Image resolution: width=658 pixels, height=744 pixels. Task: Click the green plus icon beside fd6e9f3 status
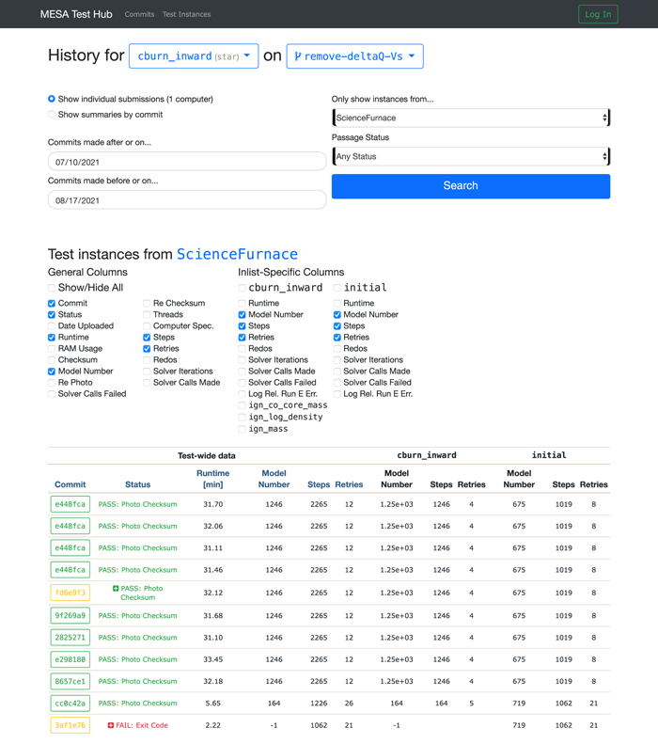[116, 589]
